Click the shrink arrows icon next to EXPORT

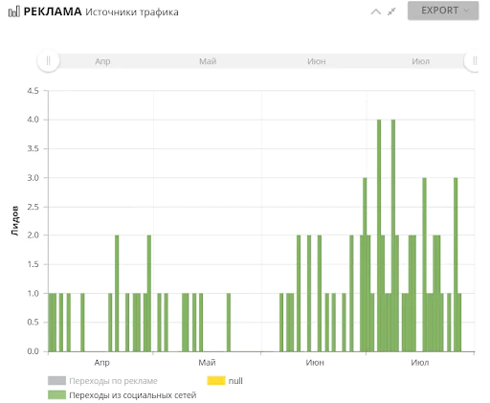[x=391, y=11]
